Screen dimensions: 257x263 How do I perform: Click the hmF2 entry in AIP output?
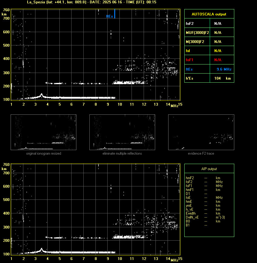click(x=190, y=178)
